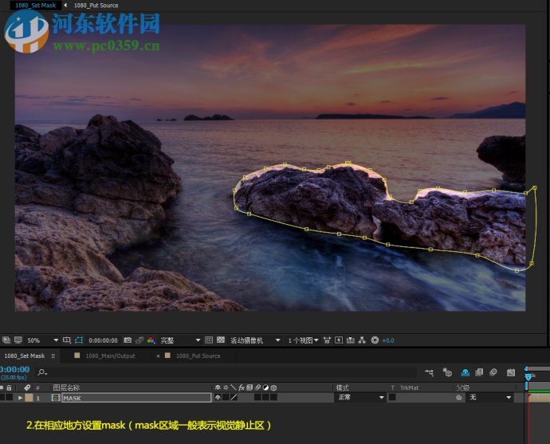
Task: Open the 完整 resolution dropdown
Action: (180, 340)
